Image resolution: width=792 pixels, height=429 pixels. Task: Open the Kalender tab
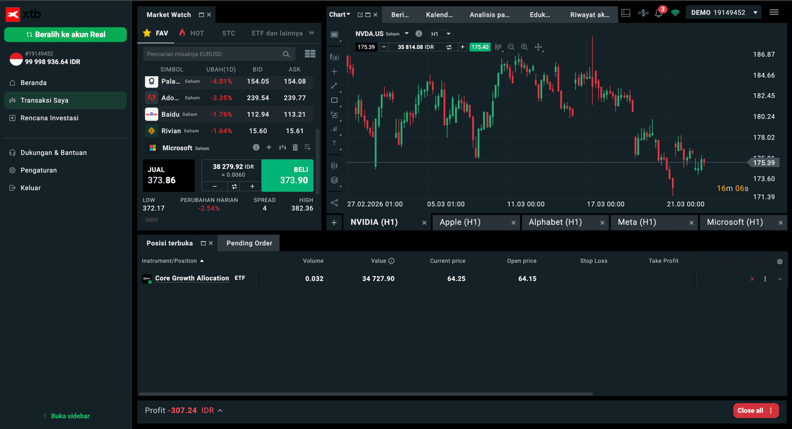439,15
